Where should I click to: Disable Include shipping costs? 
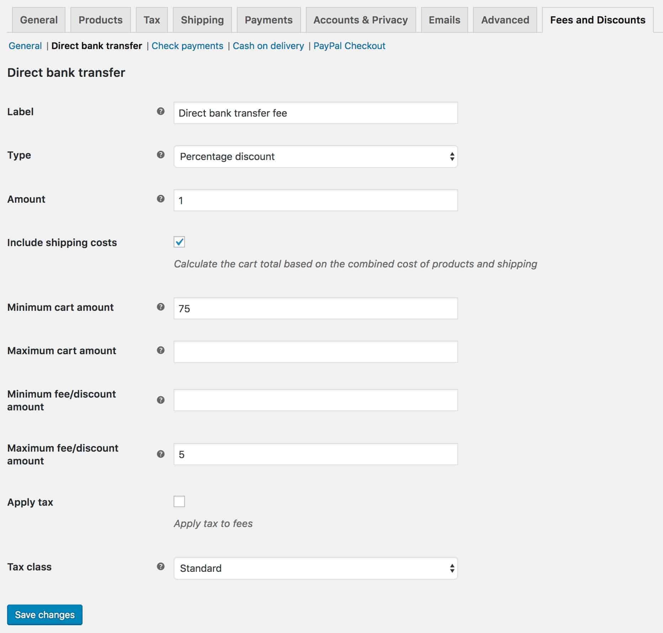(180, 242)
